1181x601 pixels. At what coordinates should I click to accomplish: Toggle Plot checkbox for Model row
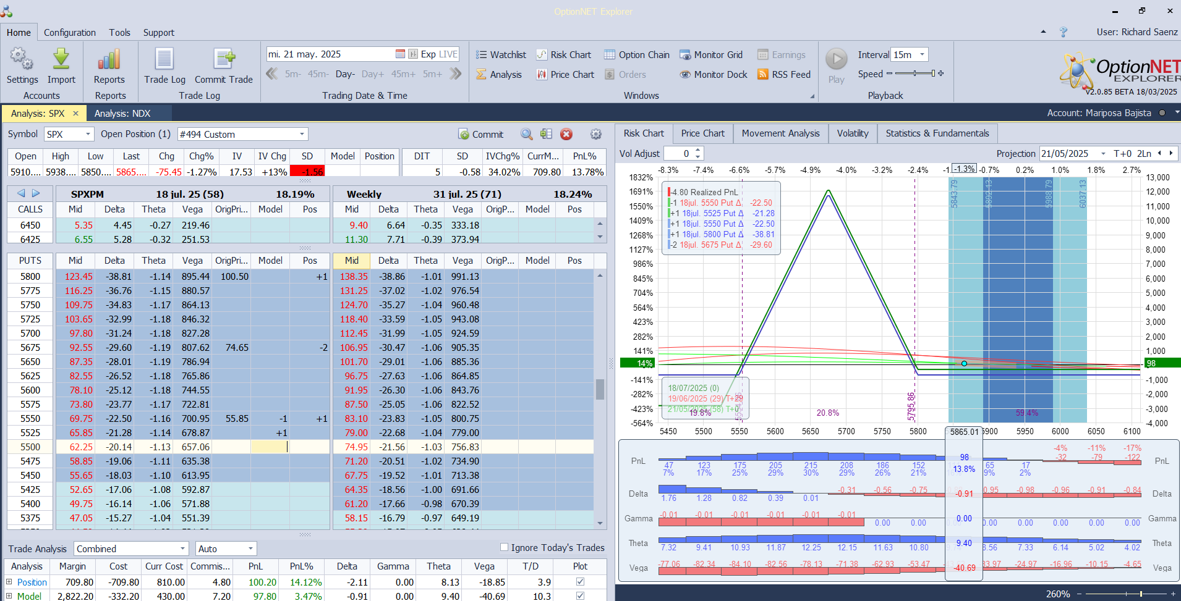(x=580, y=596)
